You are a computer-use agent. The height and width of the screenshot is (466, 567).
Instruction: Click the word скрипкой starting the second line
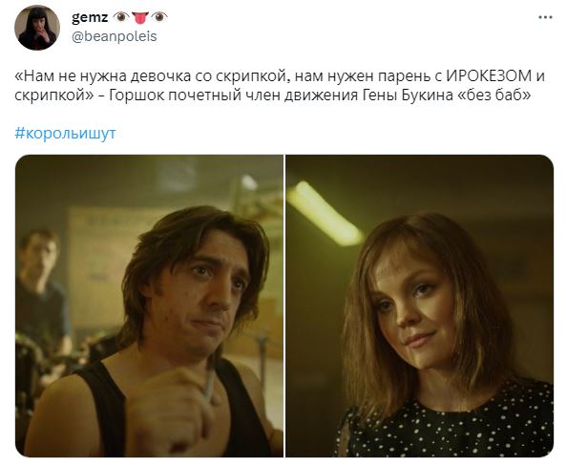(x=51, y=95)
